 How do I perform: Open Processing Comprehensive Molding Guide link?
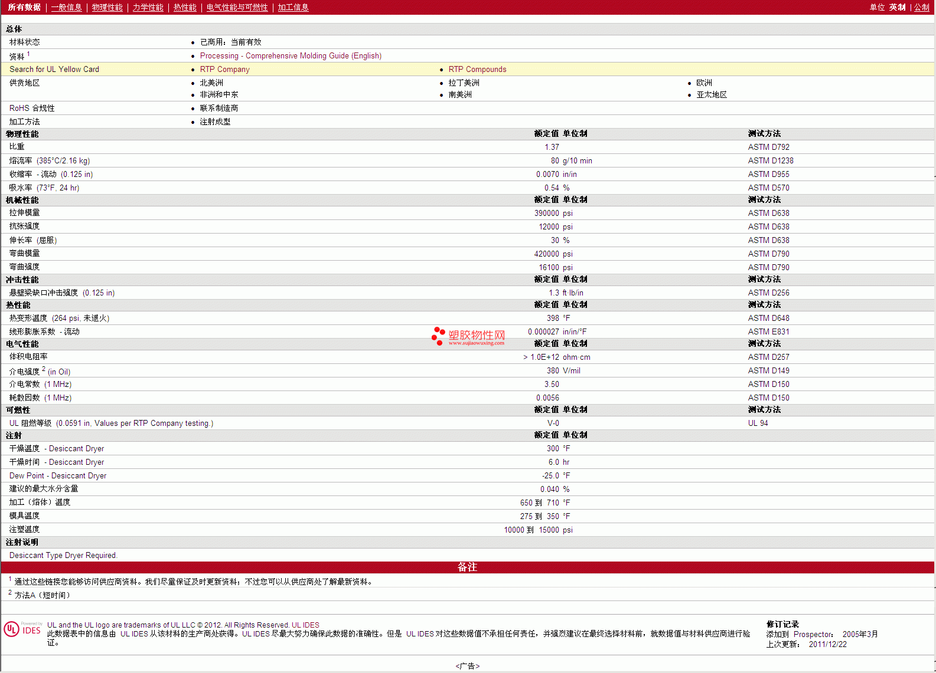[291, 56]
